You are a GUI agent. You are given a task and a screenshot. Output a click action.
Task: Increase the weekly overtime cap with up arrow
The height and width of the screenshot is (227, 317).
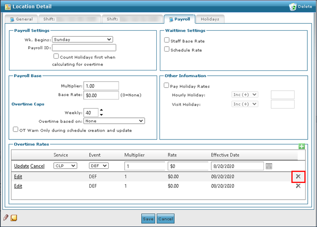[101, 110]
